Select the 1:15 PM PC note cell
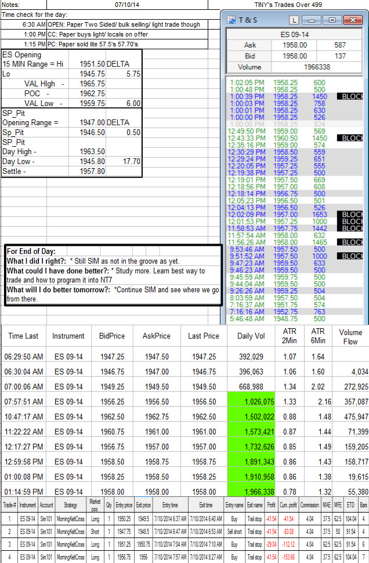 [127, 44]
